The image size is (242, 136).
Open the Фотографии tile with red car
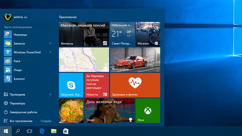[135, 60]
